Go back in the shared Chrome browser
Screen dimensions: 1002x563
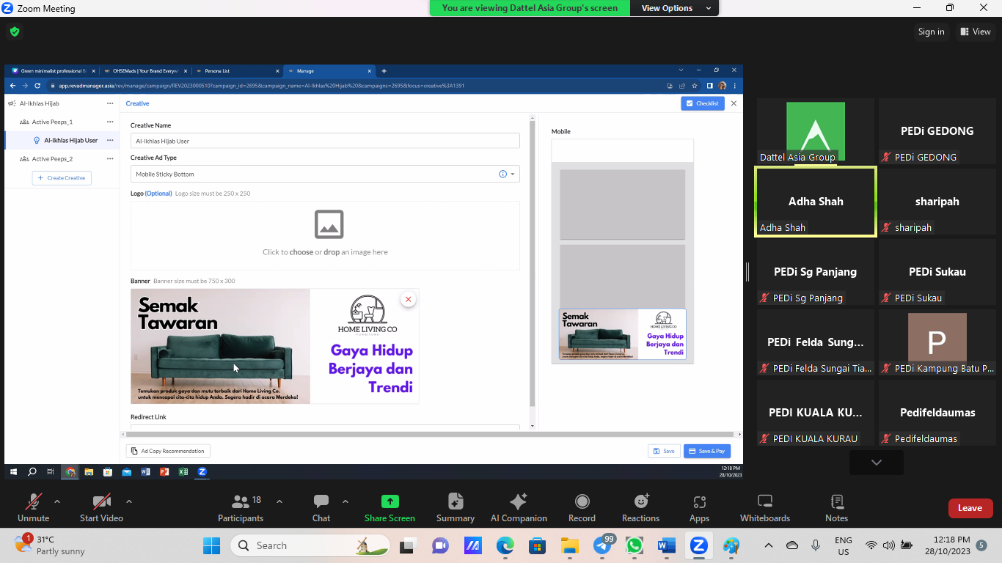pos(13,86)
